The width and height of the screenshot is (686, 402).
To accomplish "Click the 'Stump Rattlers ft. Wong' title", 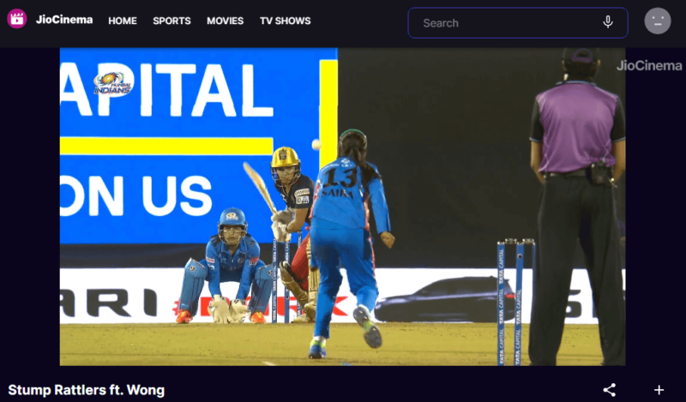I will (x=87, y=390).
